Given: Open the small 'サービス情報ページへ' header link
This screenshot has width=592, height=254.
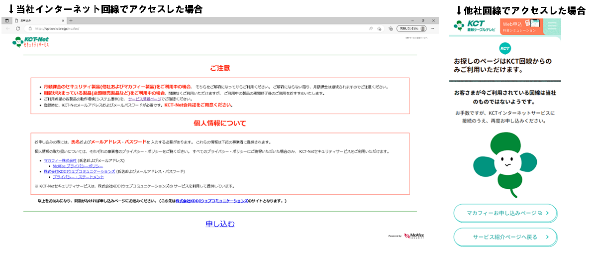Looking at the screenshot, I should point(416,38).
